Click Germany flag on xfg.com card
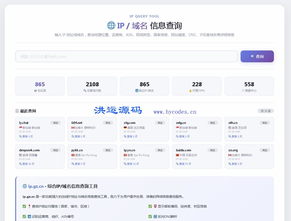The width and height of the screenshot is (291, 221). (x=125, y=128)
